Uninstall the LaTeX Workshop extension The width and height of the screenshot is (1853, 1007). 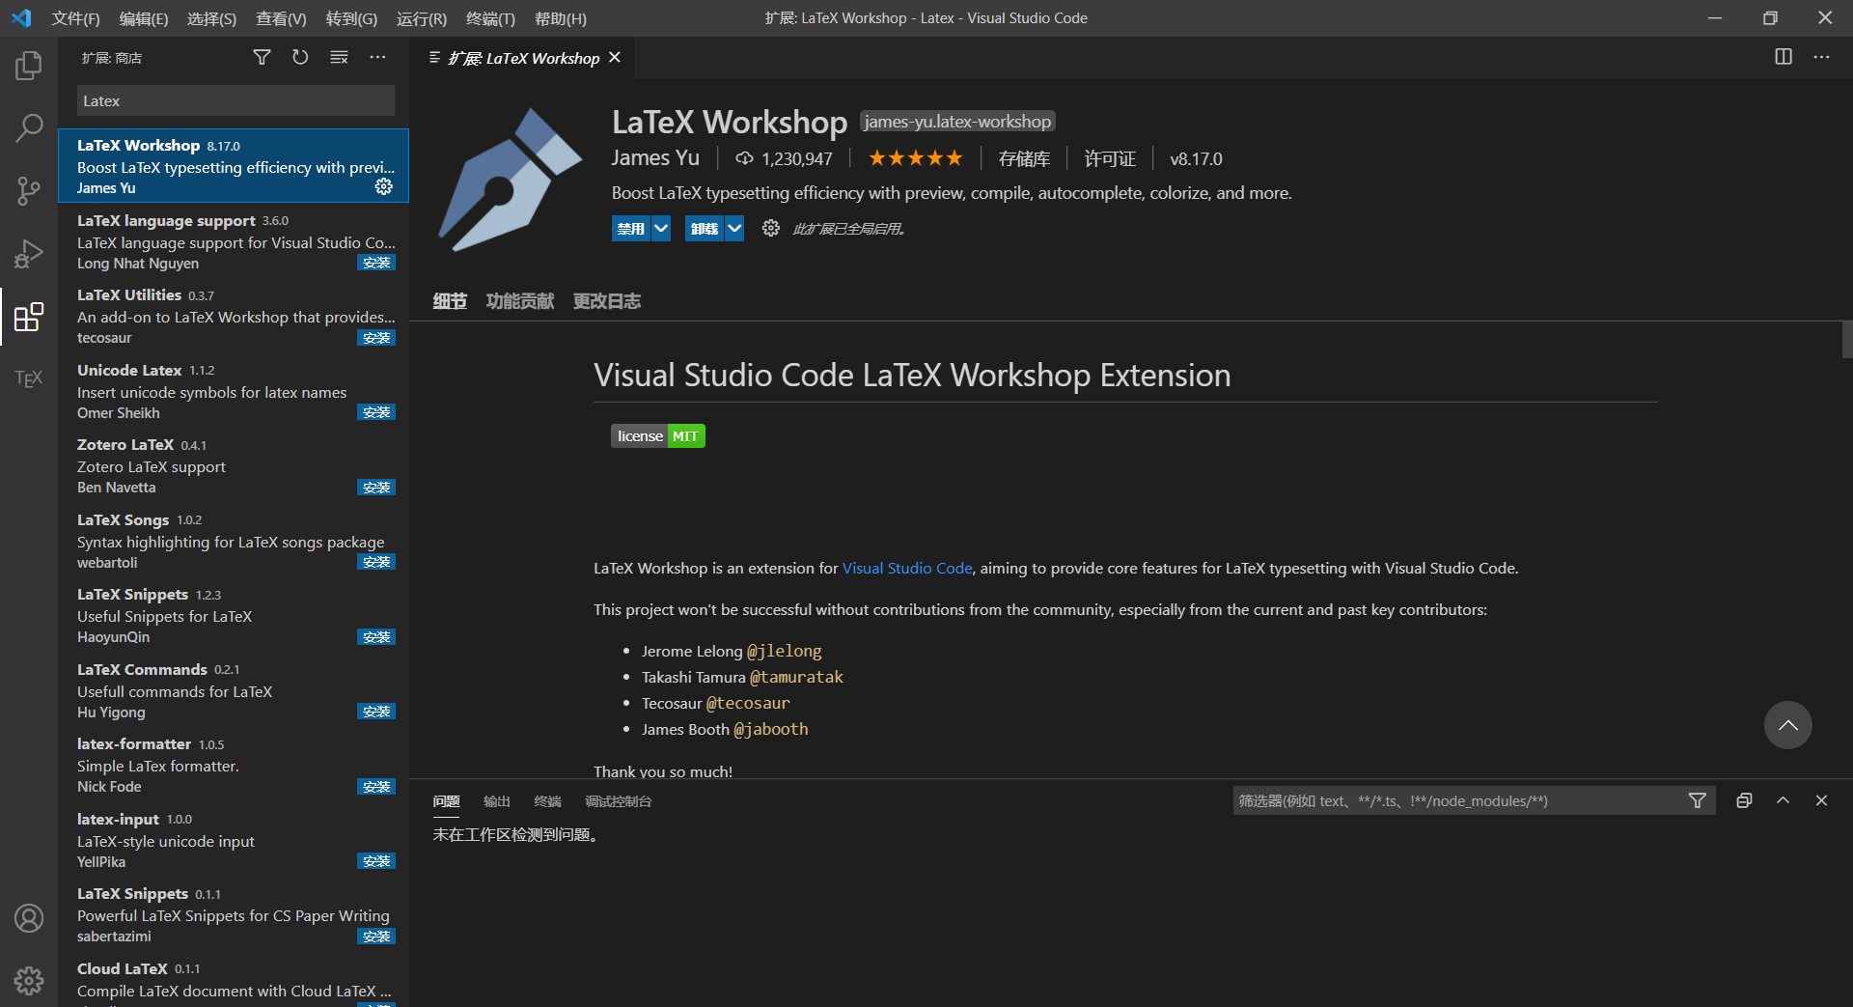click(705, 229)
